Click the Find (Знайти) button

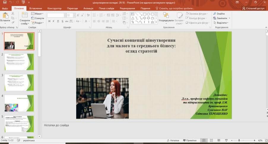coord(219,14)
